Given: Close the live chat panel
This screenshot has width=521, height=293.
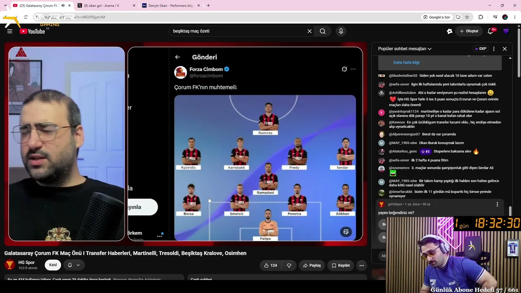Looking at the screenshot, I should pos(505,49).
